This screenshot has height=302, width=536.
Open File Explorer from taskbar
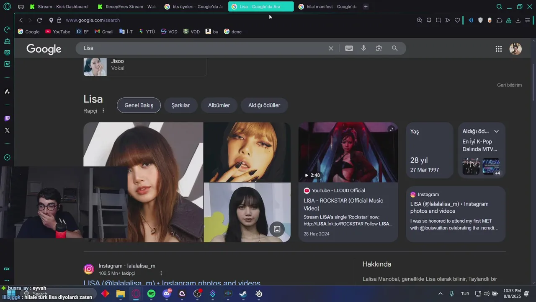121,294
